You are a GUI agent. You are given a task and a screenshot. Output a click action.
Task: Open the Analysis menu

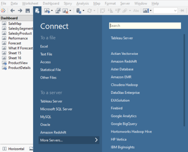coord(83,3)
